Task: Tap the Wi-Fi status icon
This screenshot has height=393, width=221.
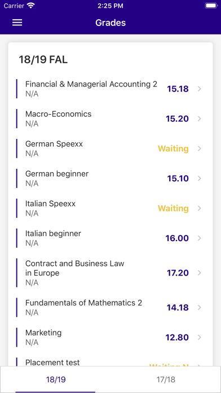Action: tap(31, 6)
